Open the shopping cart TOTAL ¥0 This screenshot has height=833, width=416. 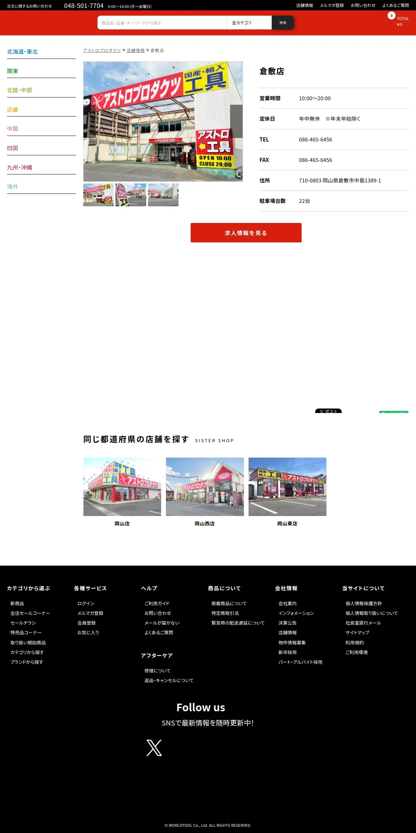399,20
